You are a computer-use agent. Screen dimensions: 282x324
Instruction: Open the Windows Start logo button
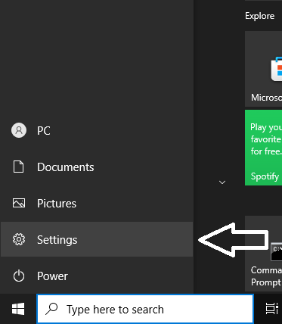coord(18,309)
